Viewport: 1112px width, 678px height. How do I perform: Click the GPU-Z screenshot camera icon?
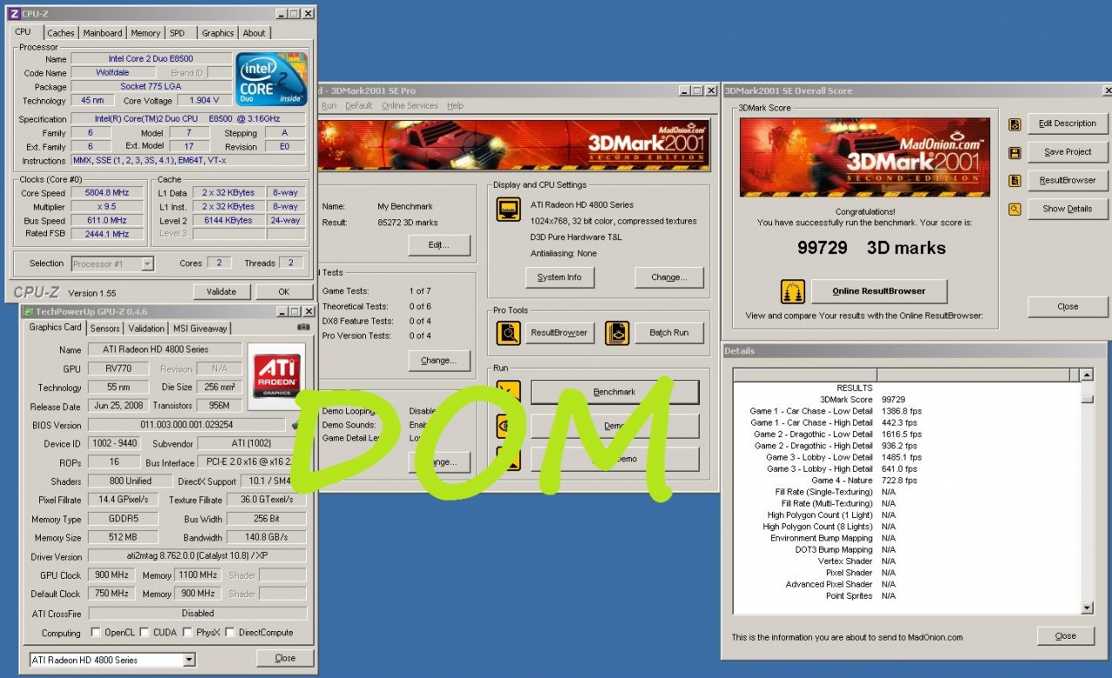pyautogui.click(x=303, y=327)
